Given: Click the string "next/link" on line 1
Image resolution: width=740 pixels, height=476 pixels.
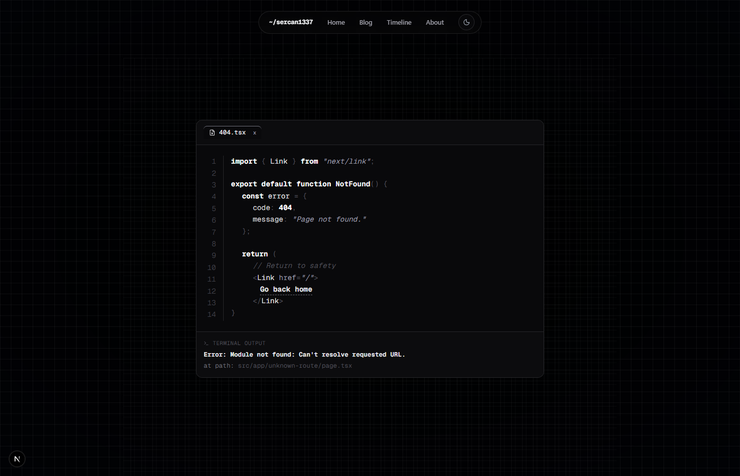Looking at the screenshot, I should tap(347, 161).
